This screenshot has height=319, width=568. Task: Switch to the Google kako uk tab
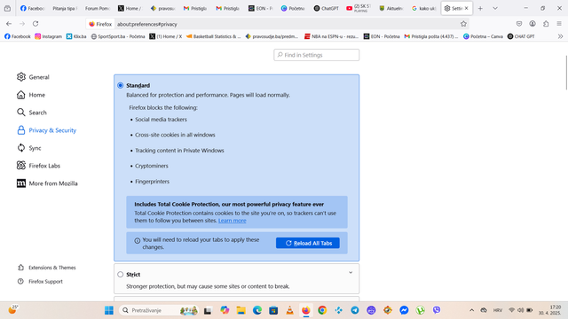coord(424,8)
